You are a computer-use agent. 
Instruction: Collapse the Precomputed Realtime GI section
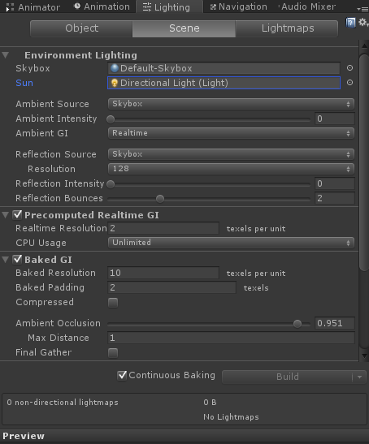pyautogui.click(x=6, y=215)
